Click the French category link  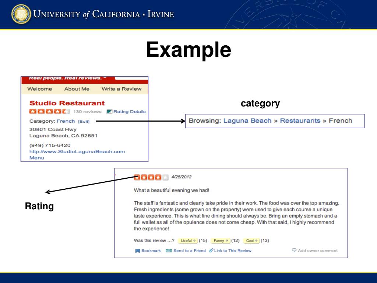point(66,121)
